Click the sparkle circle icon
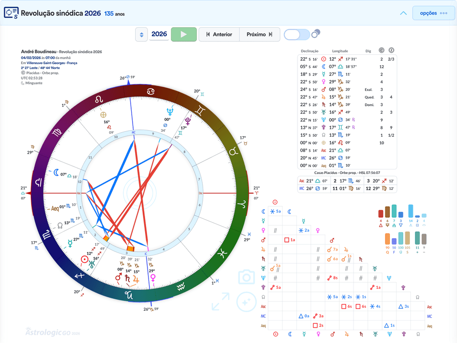 [246, 302]
